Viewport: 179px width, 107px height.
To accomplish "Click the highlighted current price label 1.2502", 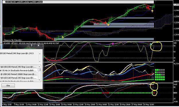I will 176,5.
